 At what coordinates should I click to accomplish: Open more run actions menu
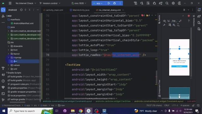point(120,3)
